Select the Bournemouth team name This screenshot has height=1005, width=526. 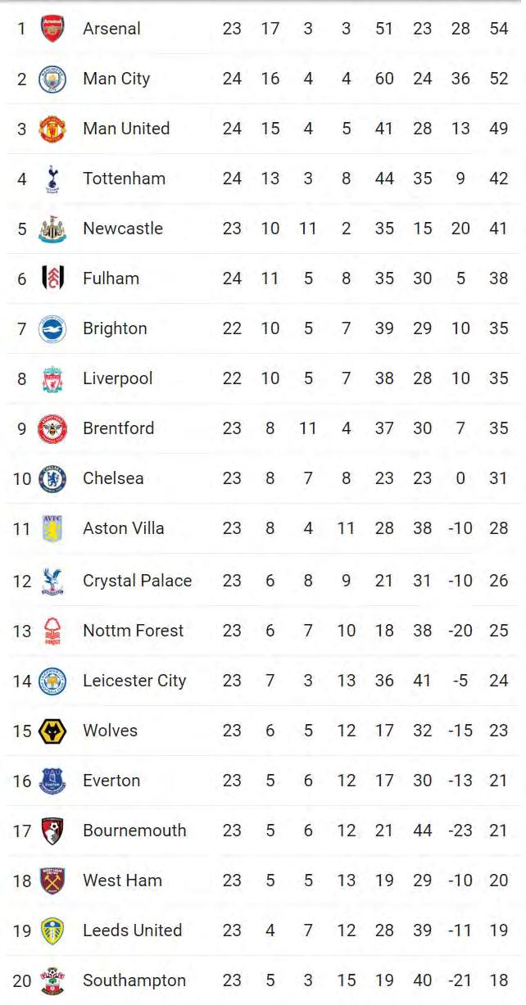tap(134, 831)
